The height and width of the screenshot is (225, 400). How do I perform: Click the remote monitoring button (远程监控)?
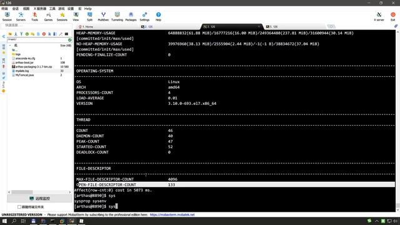pos(39,198)
